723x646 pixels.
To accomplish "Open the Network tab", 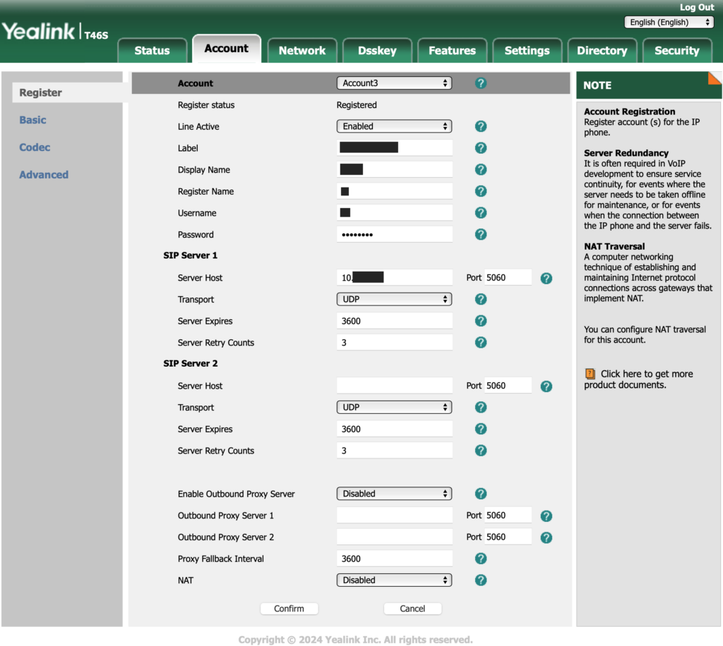I will point(302,50).
